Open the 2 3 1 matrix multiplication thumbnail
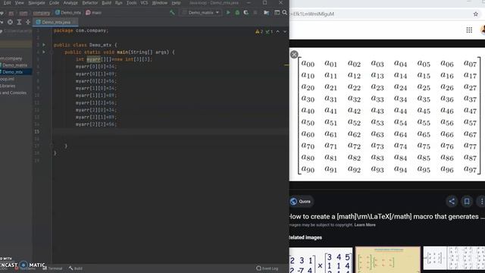Viewport: 485px width, 273px height. coord(321,260)
